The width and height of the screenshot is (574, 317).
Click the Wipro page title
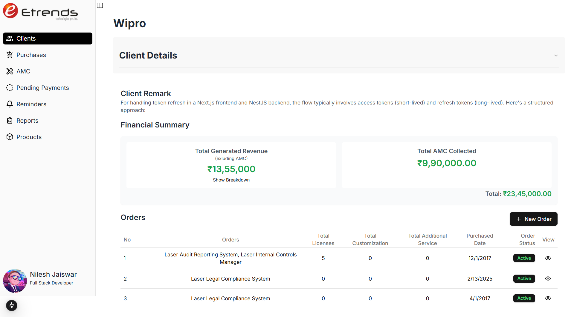[x=130, y=23]
